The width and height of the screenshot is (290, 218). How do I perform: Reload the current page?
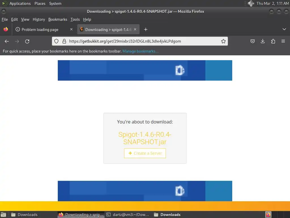click(27, 41)
